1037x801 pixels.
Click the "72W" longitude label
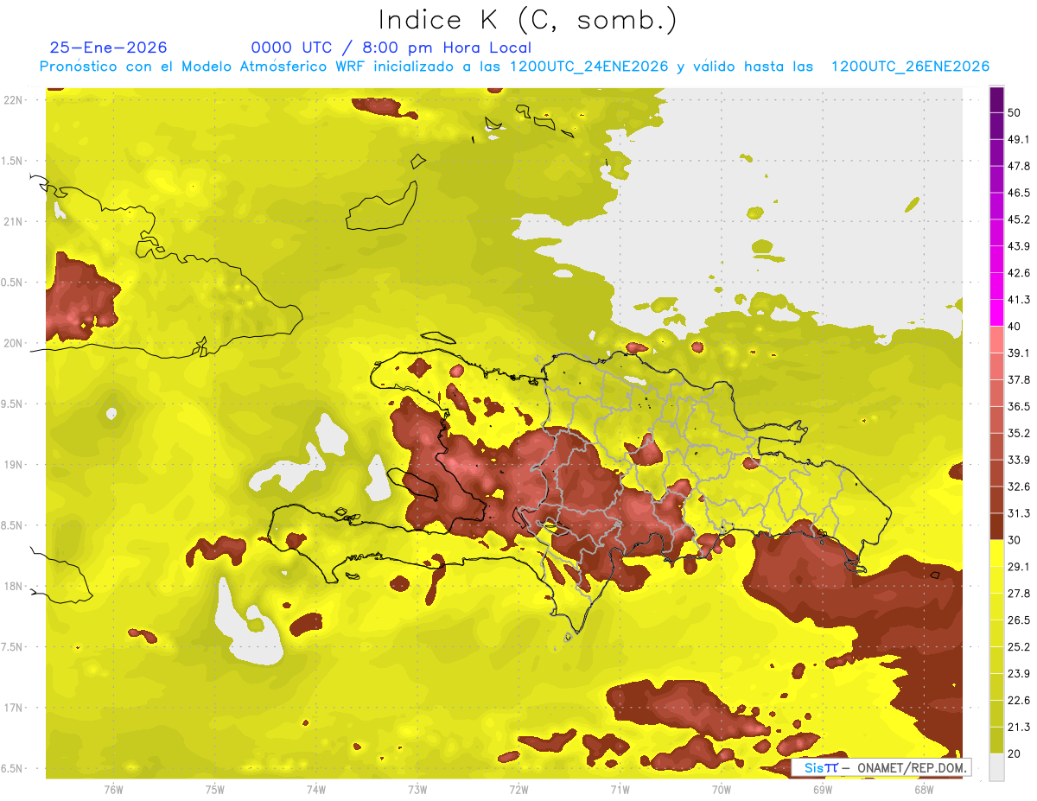(518, 789)
